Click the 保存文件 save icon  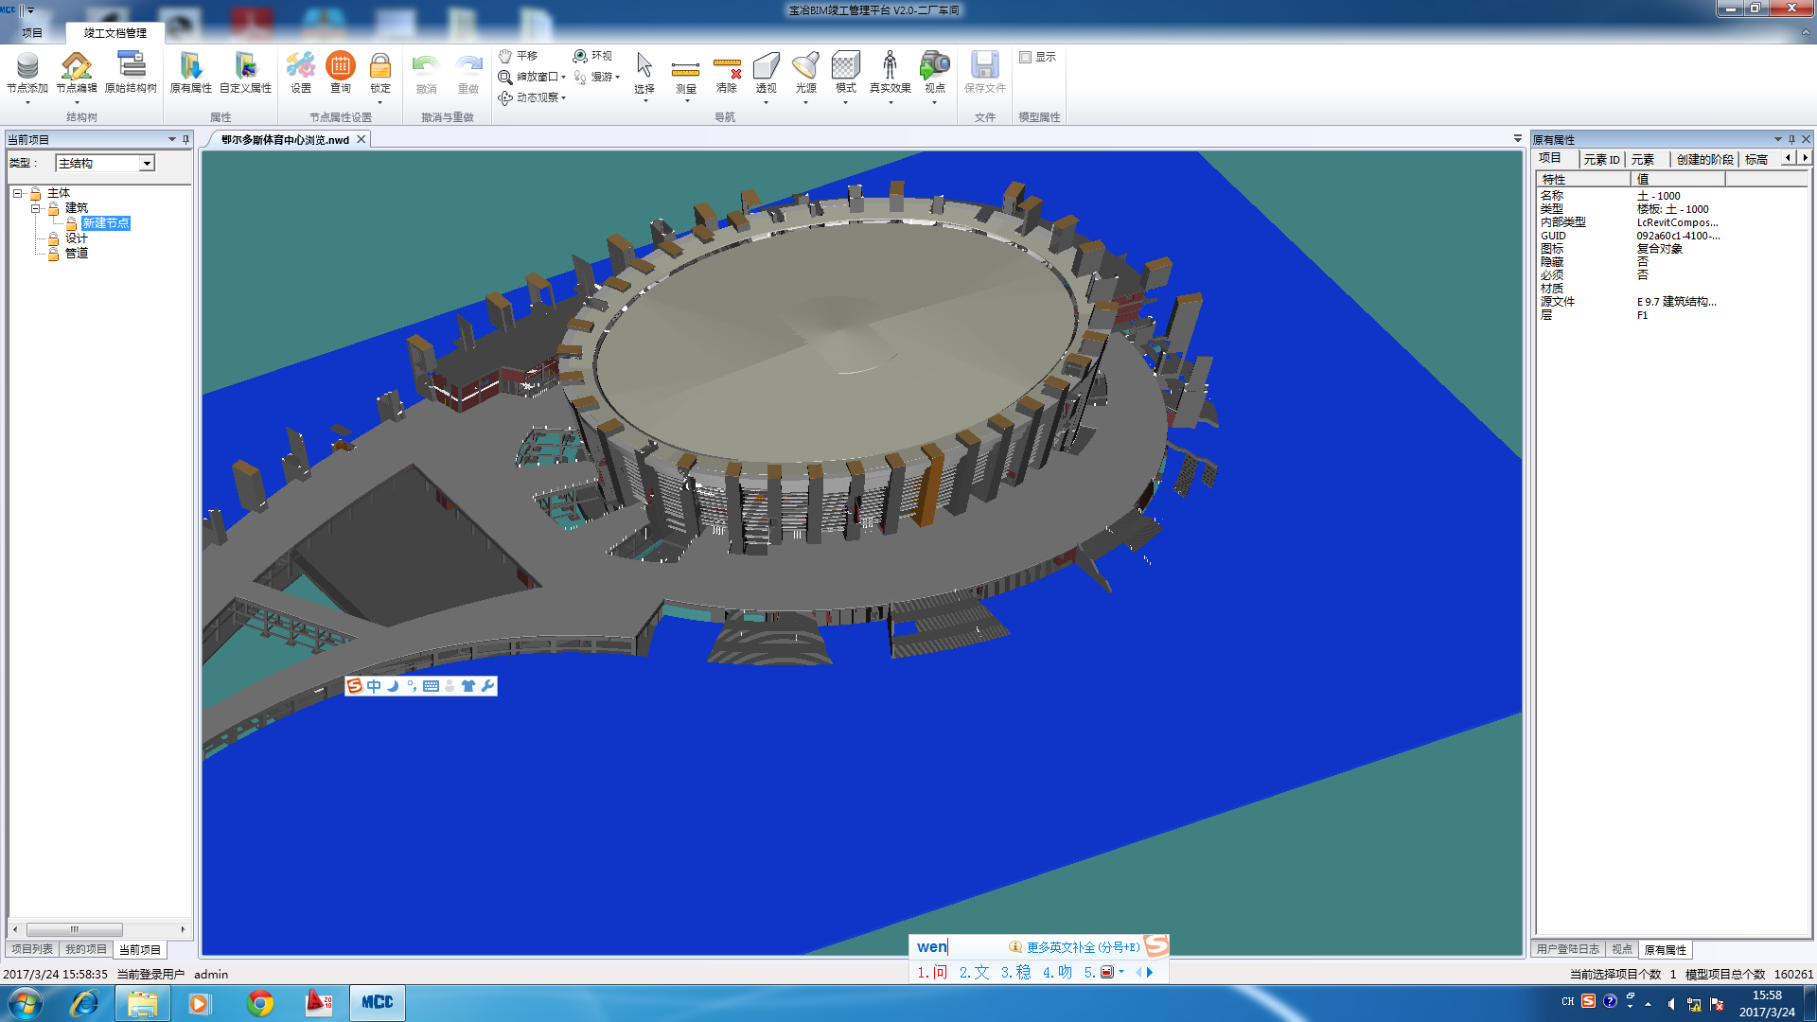pyautogui.click(x=985, y=65)
